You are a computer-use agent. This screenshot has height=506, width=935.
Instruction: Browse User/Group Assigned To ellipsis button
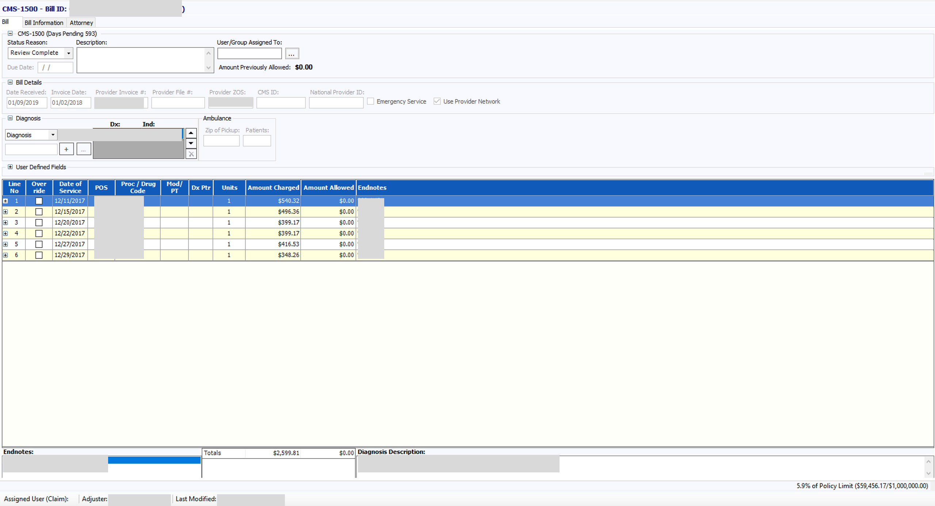click(291, 54)
